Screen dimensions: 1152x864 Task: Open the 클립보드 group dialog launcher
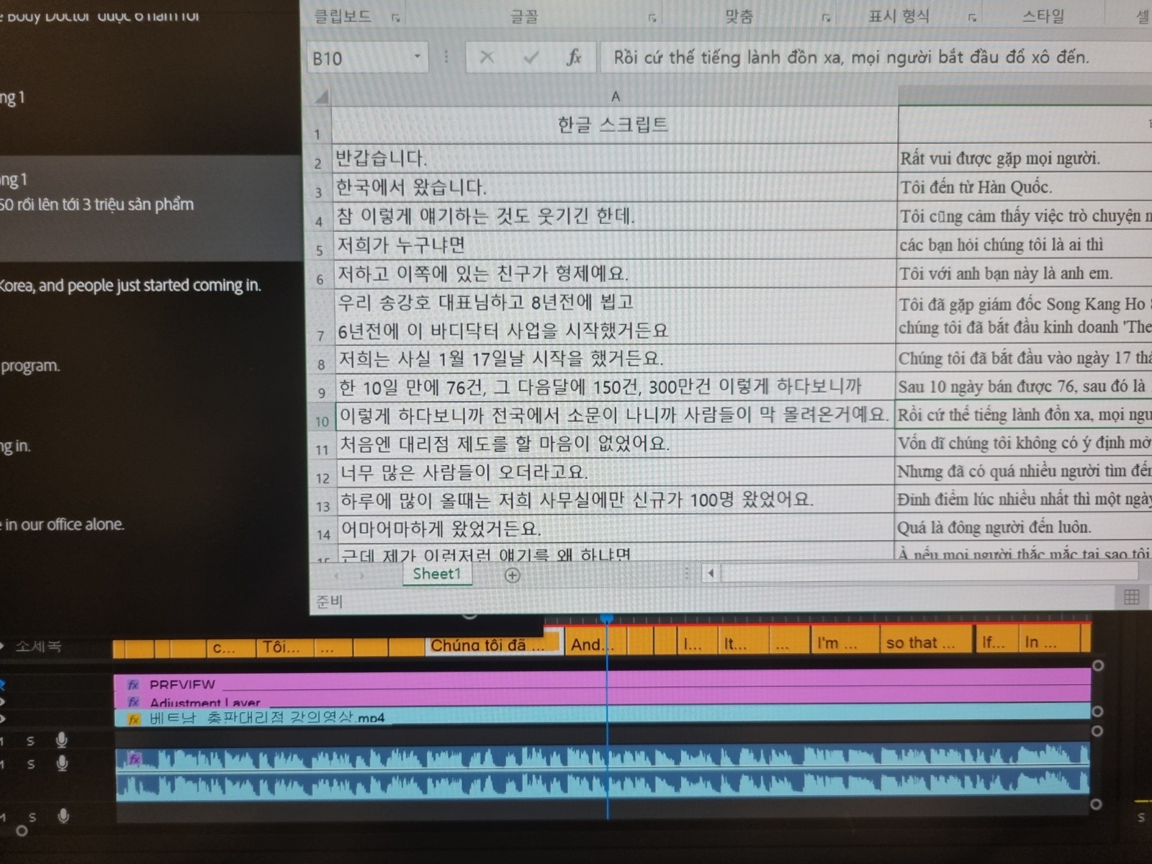pos(395,18)
